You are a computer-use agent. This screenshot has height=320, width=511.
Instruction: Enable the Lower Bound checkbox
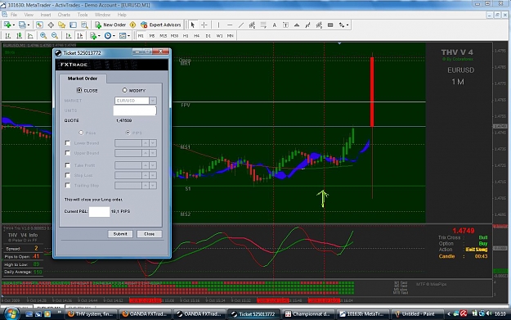pos(68,143)
